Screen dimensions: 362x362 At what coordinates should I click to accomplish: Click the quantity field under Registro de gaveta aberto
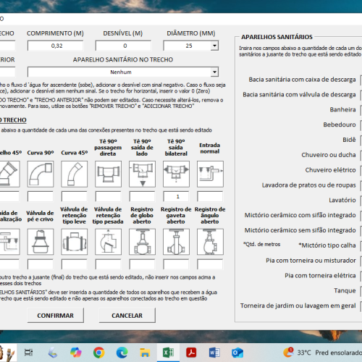coord(176,264)
